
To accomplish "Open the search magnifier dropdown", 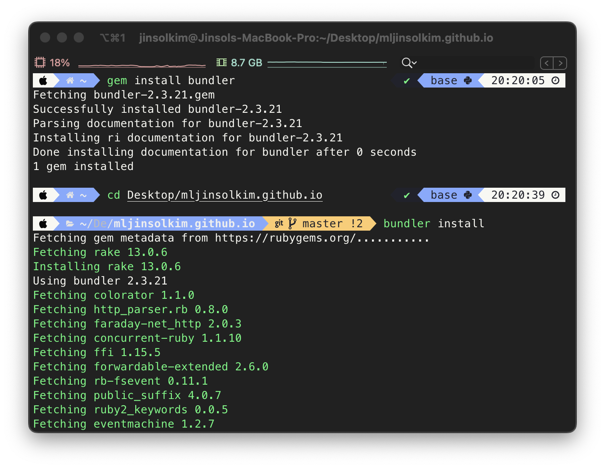I will click(x=409, y=63).
